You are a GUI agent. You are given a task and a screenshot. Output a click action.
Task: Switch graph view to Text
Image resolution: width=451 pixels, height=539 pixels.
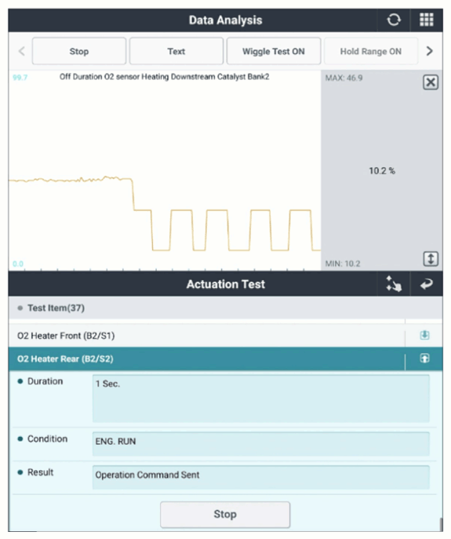[x=176, y=51]
